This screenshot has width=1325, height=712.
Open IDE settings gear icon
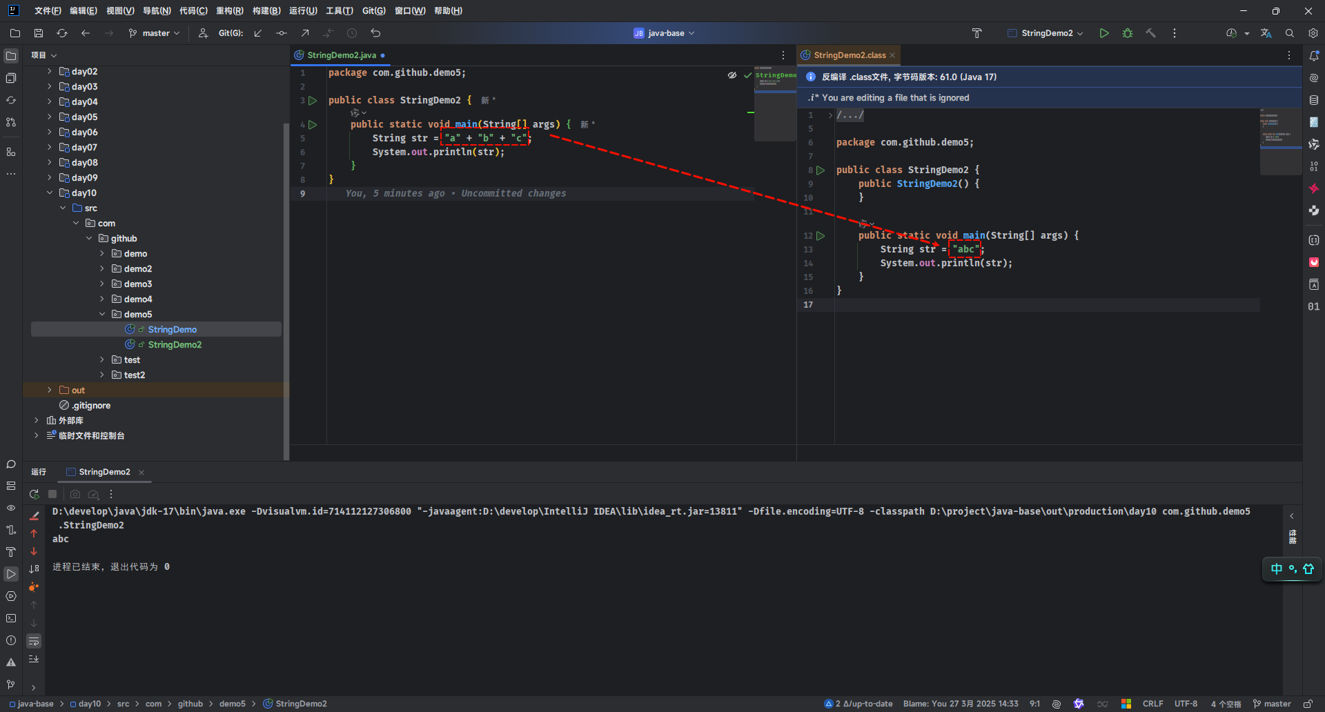(x=1313, y=33)
